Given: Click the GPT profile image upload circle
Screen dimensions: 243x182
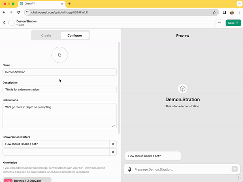Looking at the screenshot, I should pos(60,55).
